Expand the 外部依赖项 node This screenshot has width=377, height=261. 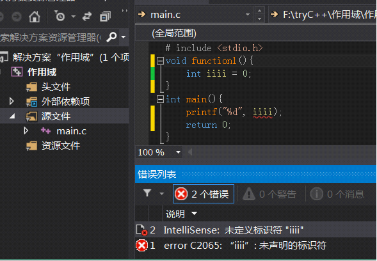[12, 102]
